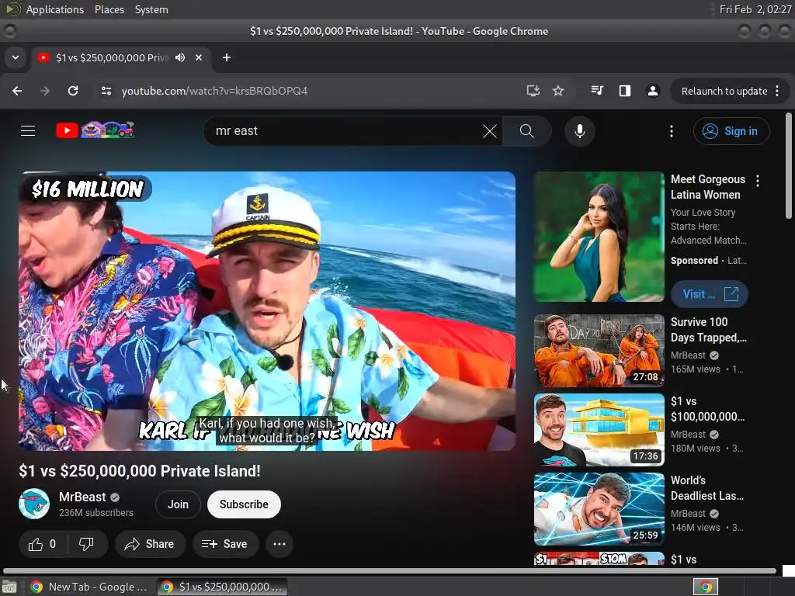
Task: Join the MrBeast channel membership
Action: tap(178, 504)
